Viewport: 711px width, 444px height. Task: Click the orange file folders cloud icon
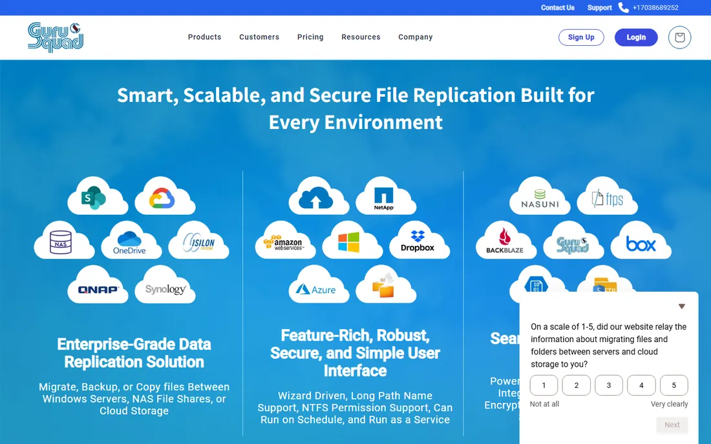click(385, 285)
